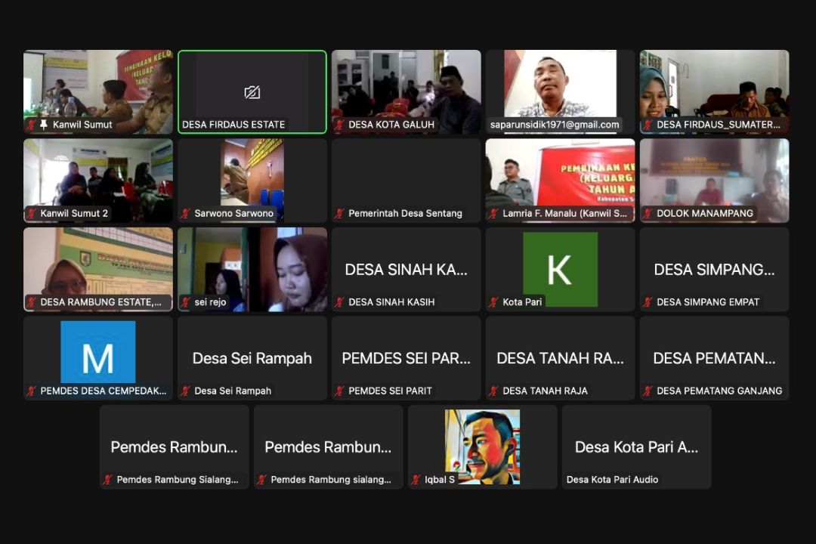Click the pin icon on Kanwil Sumut tile
Viewport: 816px width, 544px height.
[x=44, y=125]
